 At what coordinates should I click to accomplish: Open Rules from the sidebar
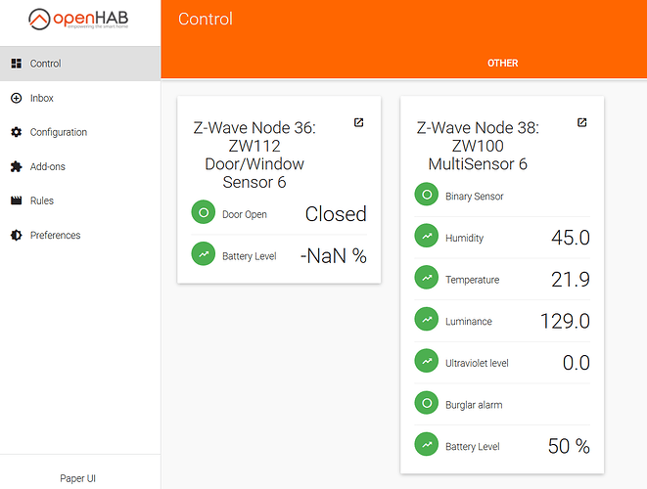click(x=41, y=200)
